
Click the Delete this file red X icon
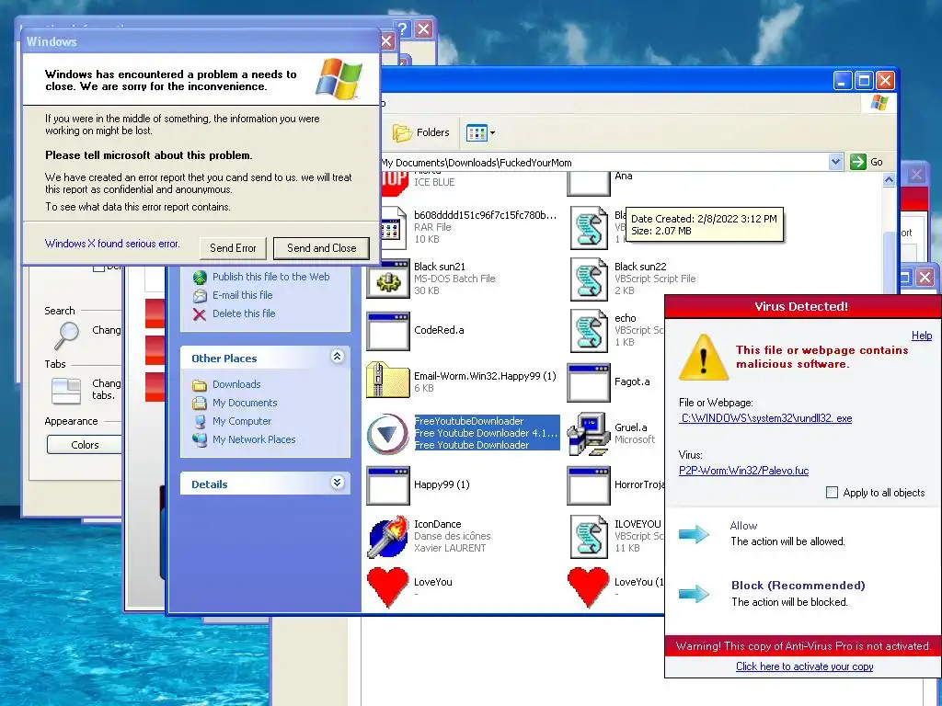200,314
